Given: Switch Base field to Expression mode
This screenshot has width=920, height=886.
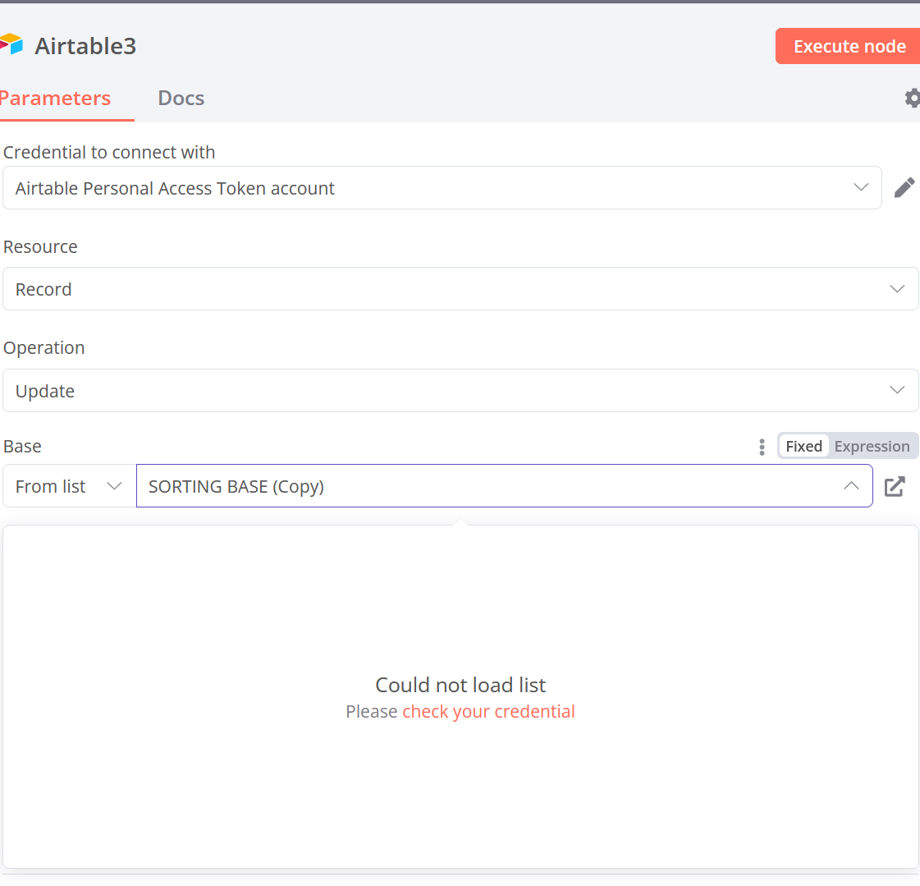Looking at the screenshot, I should (872, 447).
